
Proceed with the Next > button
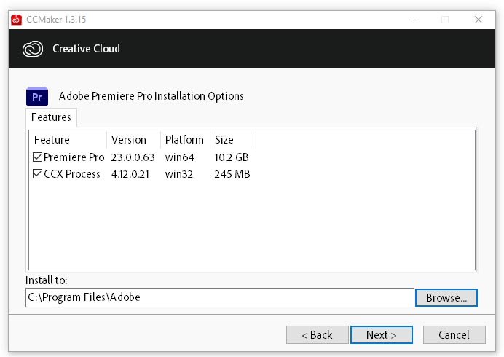point(382,335)
